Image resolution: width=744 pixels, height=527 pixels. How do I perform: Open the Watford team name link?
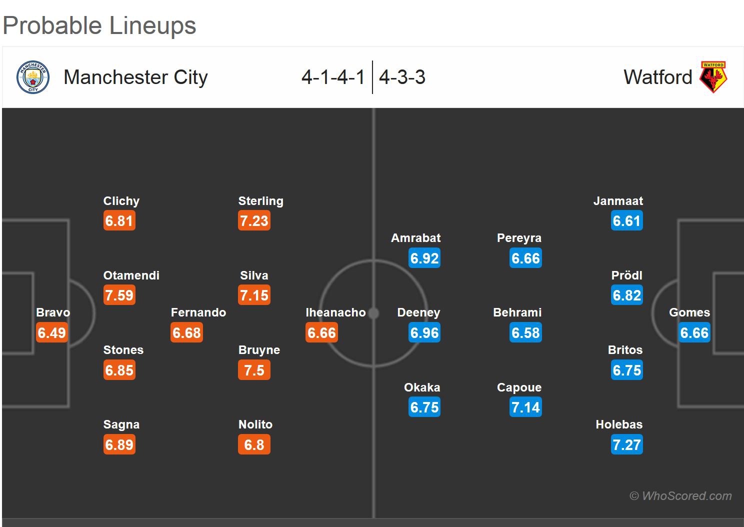click(x=657, y=77)
